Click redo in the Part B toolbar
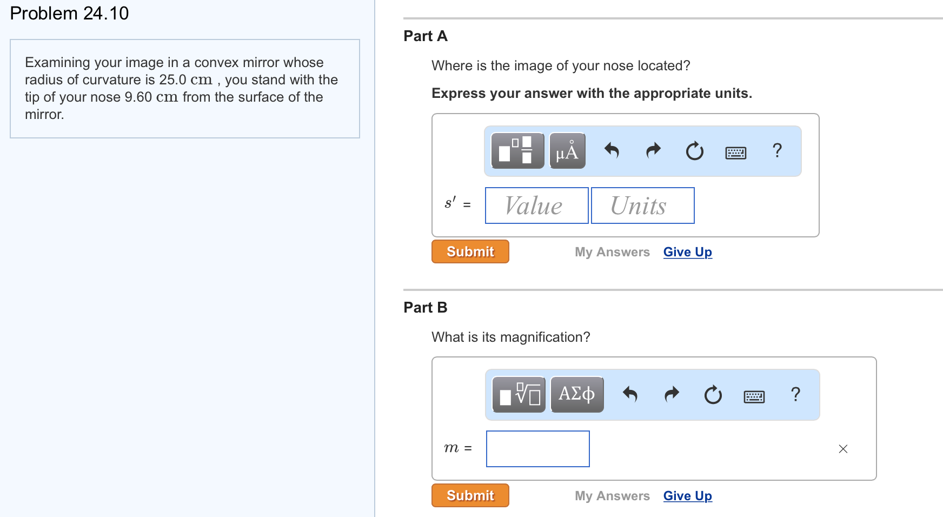This screenshot has width=943, height=517. (672, 394)
